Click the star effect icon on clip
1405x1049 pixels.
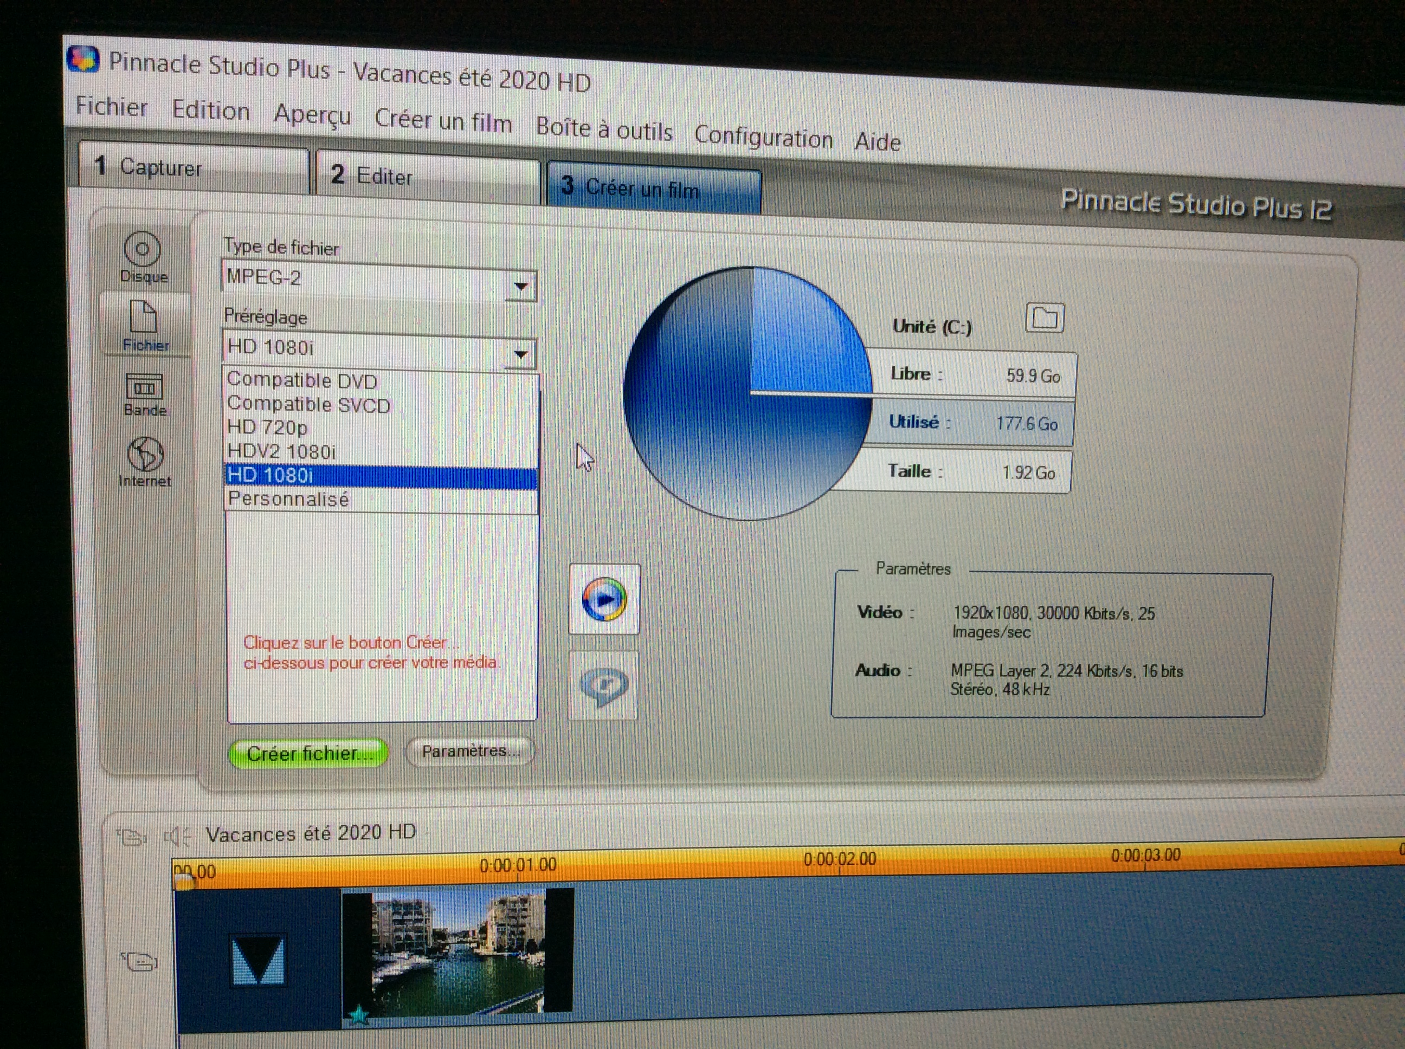(359, 1014)
